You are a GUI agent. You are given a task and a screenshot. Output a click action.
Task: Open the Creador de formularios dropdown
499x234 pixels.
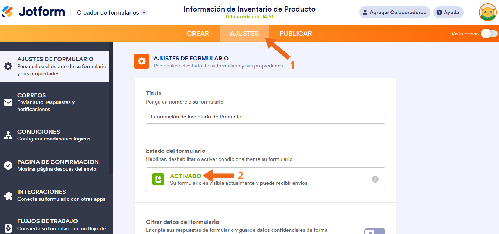click(x=110, y=12)
